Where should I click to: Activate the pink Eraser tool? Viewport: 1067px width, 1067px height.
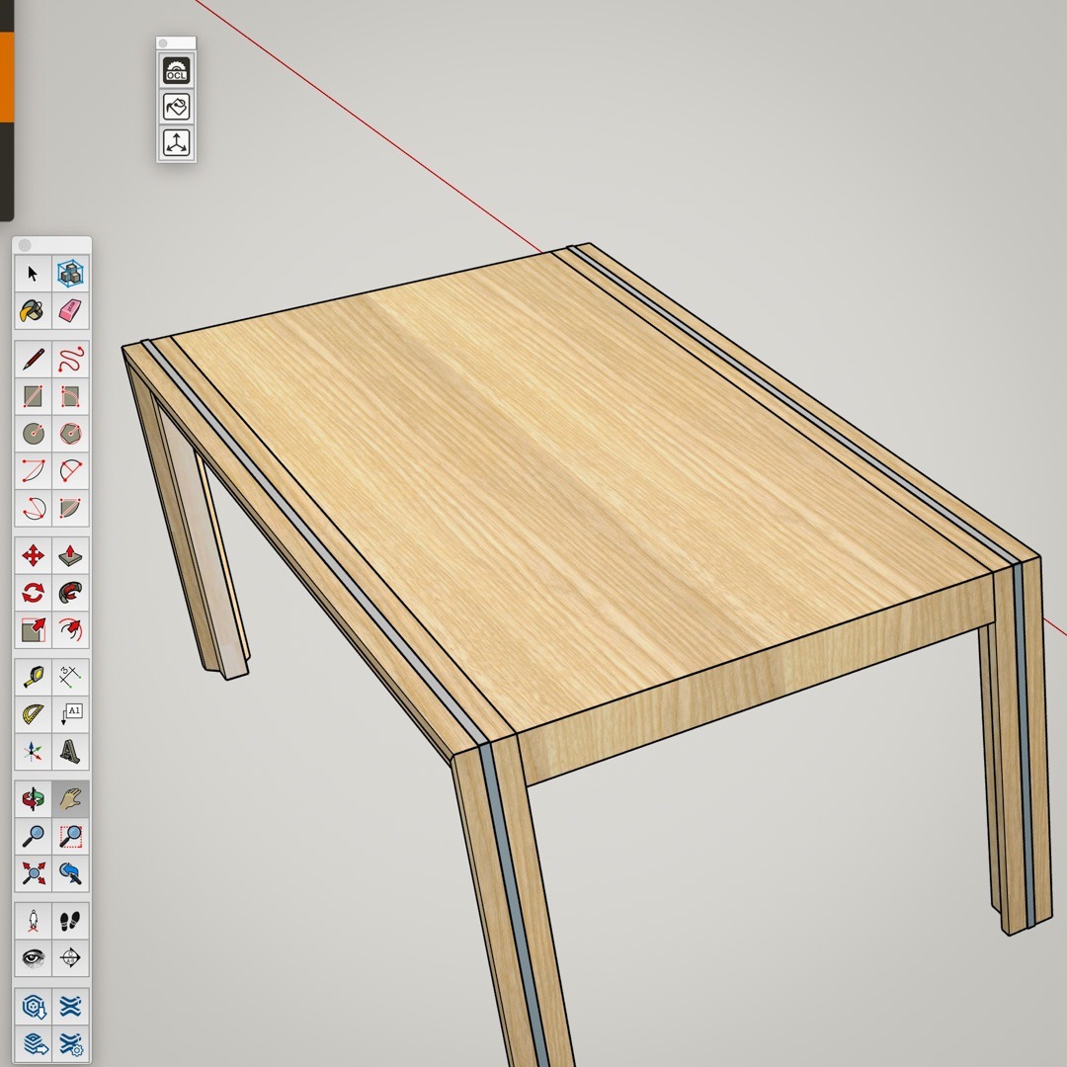point(70,311)
